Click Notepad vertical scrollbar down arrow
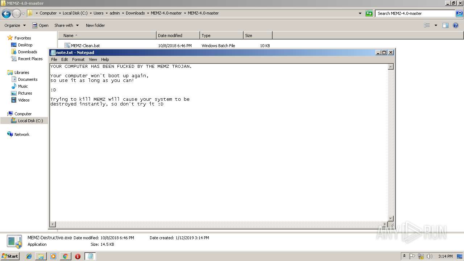 click(390, 219)
